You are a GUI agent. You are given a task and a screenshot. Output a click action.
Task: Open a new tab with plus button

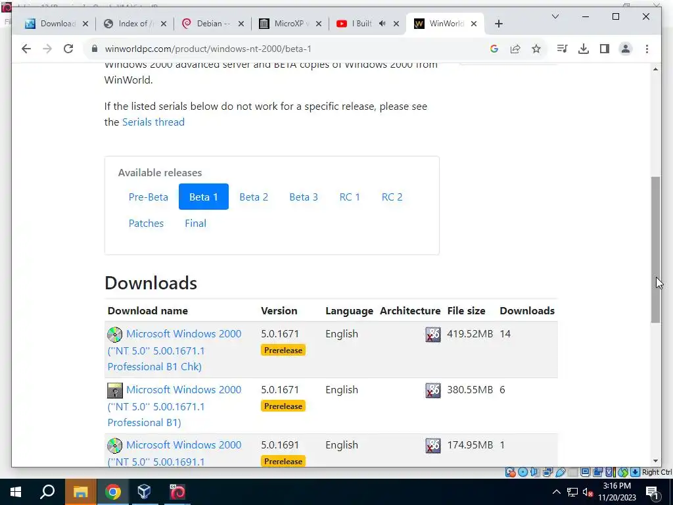tap(498, 24)
